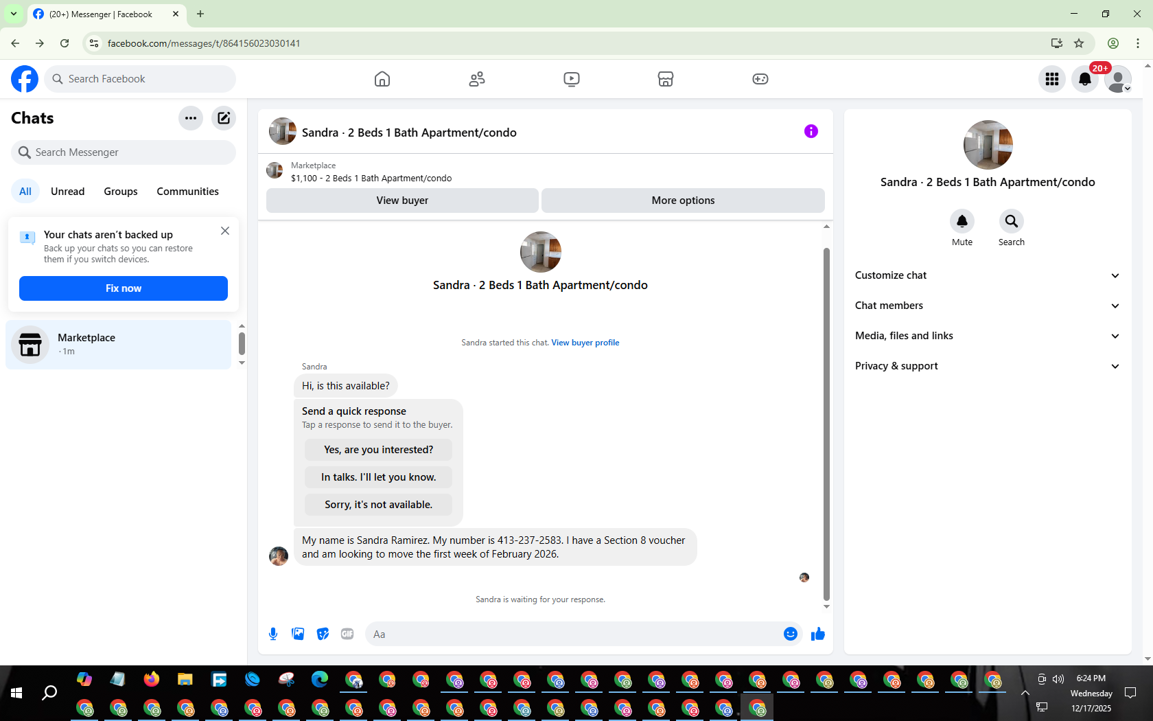Start a new message with compose icon
Image resolution: width=1153 pixels, height=721 pixels.
pyautogui.click(x=224, y=118)
